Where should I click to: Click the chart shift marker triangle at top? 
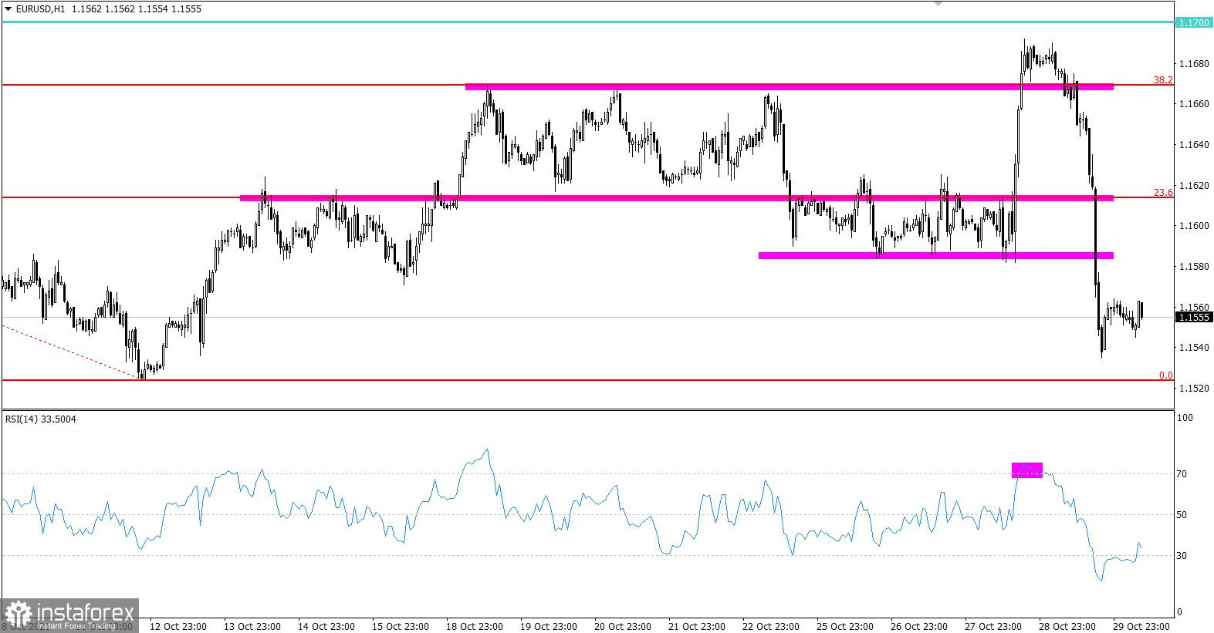coord(938,4)
